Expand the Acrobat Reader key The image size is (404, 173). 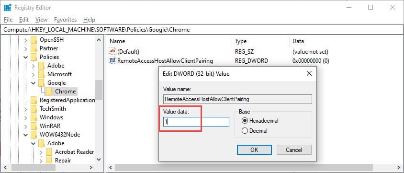click(41, 152)
